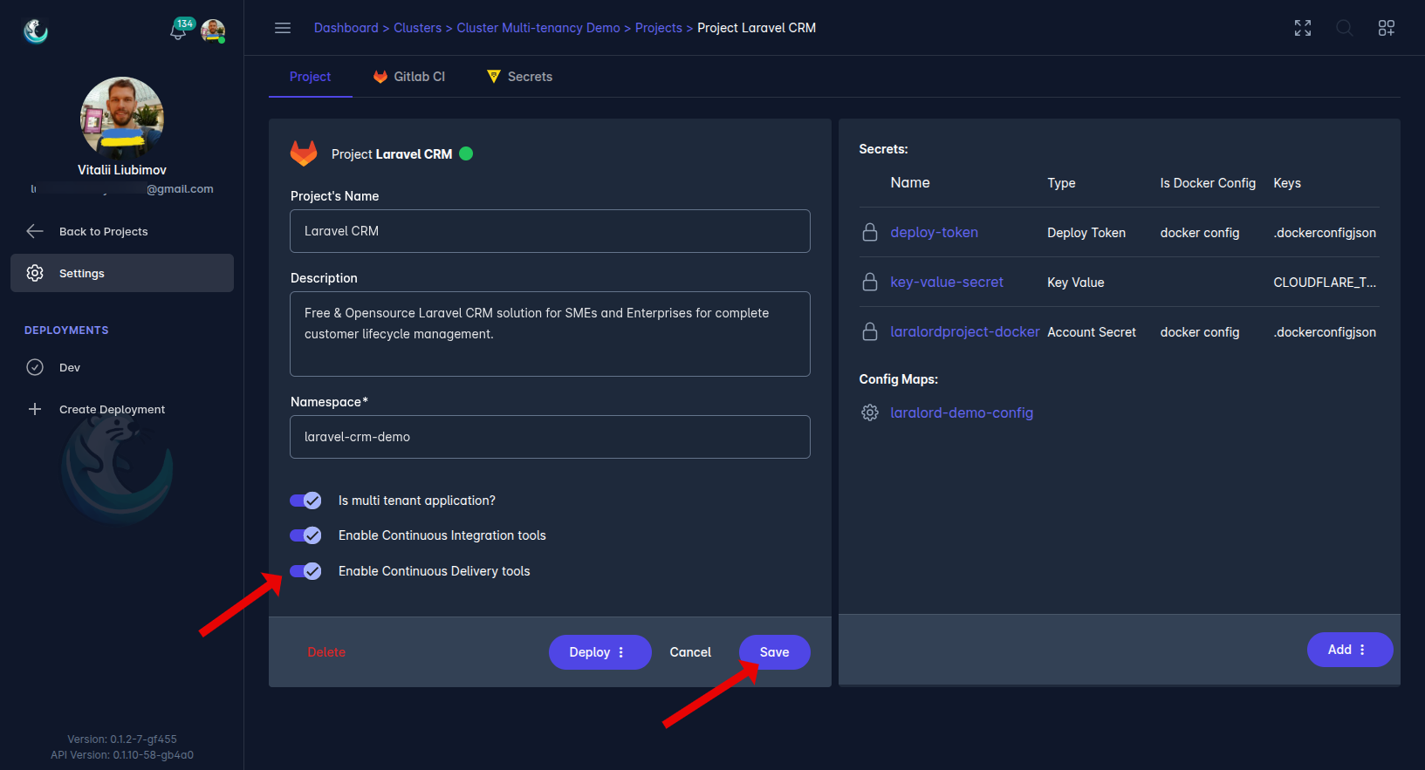
Task: Click the 'Project Laravel CRM' breadcrumb text
Action: pyautogui.click(x=757, y=28)
